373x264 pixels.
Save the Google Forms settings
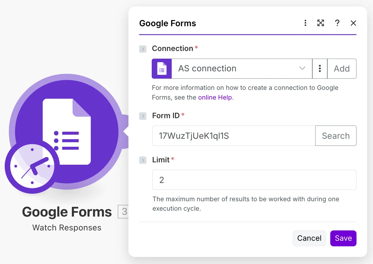click(343, 238)
